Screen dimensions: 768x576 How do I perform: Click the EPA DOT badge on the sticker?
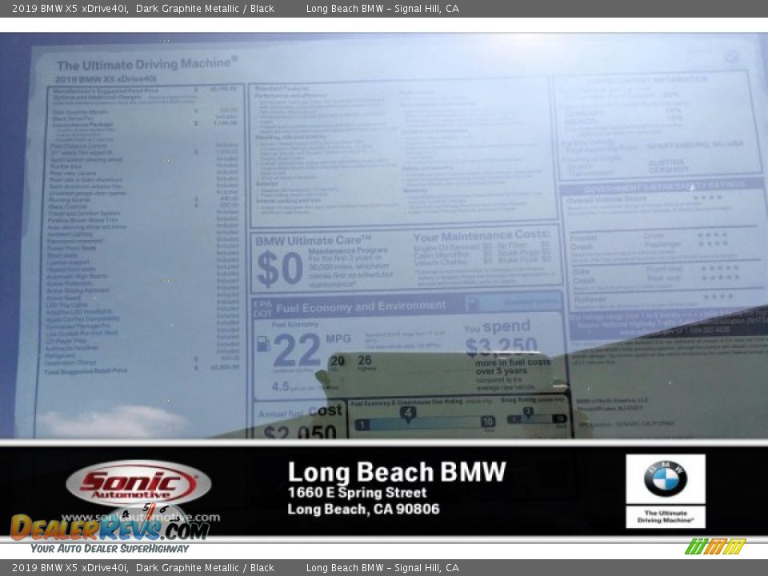click(x=262, y=306)
